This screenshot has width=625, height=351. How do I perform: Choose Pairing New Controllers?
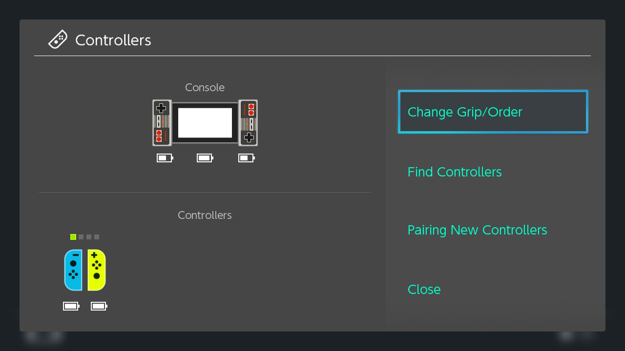[x=477, y=230]
